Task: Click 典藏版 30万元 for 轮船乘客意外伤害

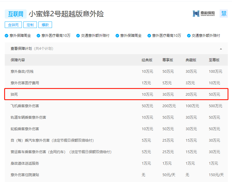Action: pos(191,129)
